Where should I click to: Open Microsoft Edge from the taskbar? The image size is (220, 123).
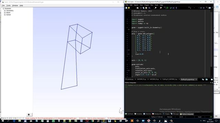pyautogui.click(x=14, y=121)
